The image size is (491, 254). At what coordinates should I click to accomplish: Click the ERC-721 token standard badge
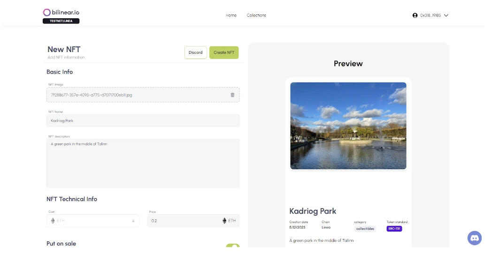coord(394,229)
